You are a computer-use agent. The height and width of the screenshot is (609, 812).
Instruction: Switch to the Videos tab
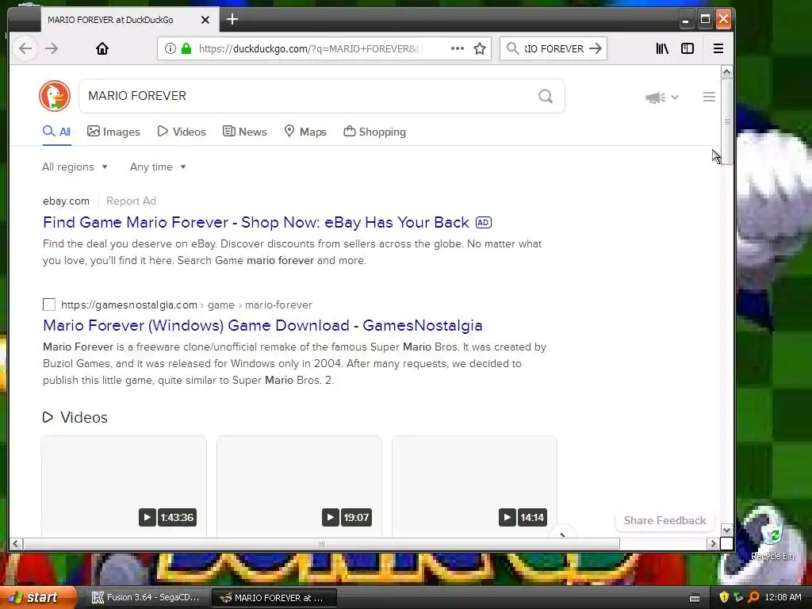182,132
